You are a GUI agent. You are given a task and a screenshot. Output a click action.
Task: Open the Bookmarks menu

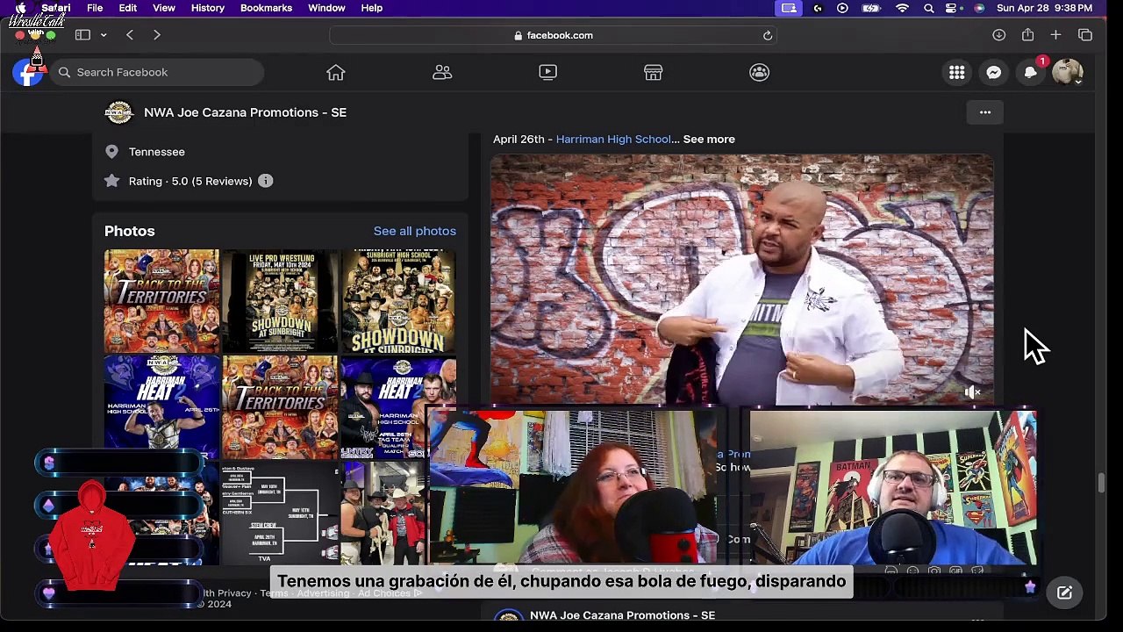[266, 8]
